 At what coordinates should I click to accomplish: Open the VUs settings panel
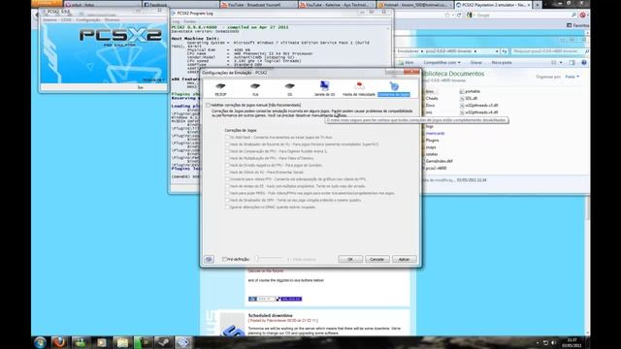[255, 89]
